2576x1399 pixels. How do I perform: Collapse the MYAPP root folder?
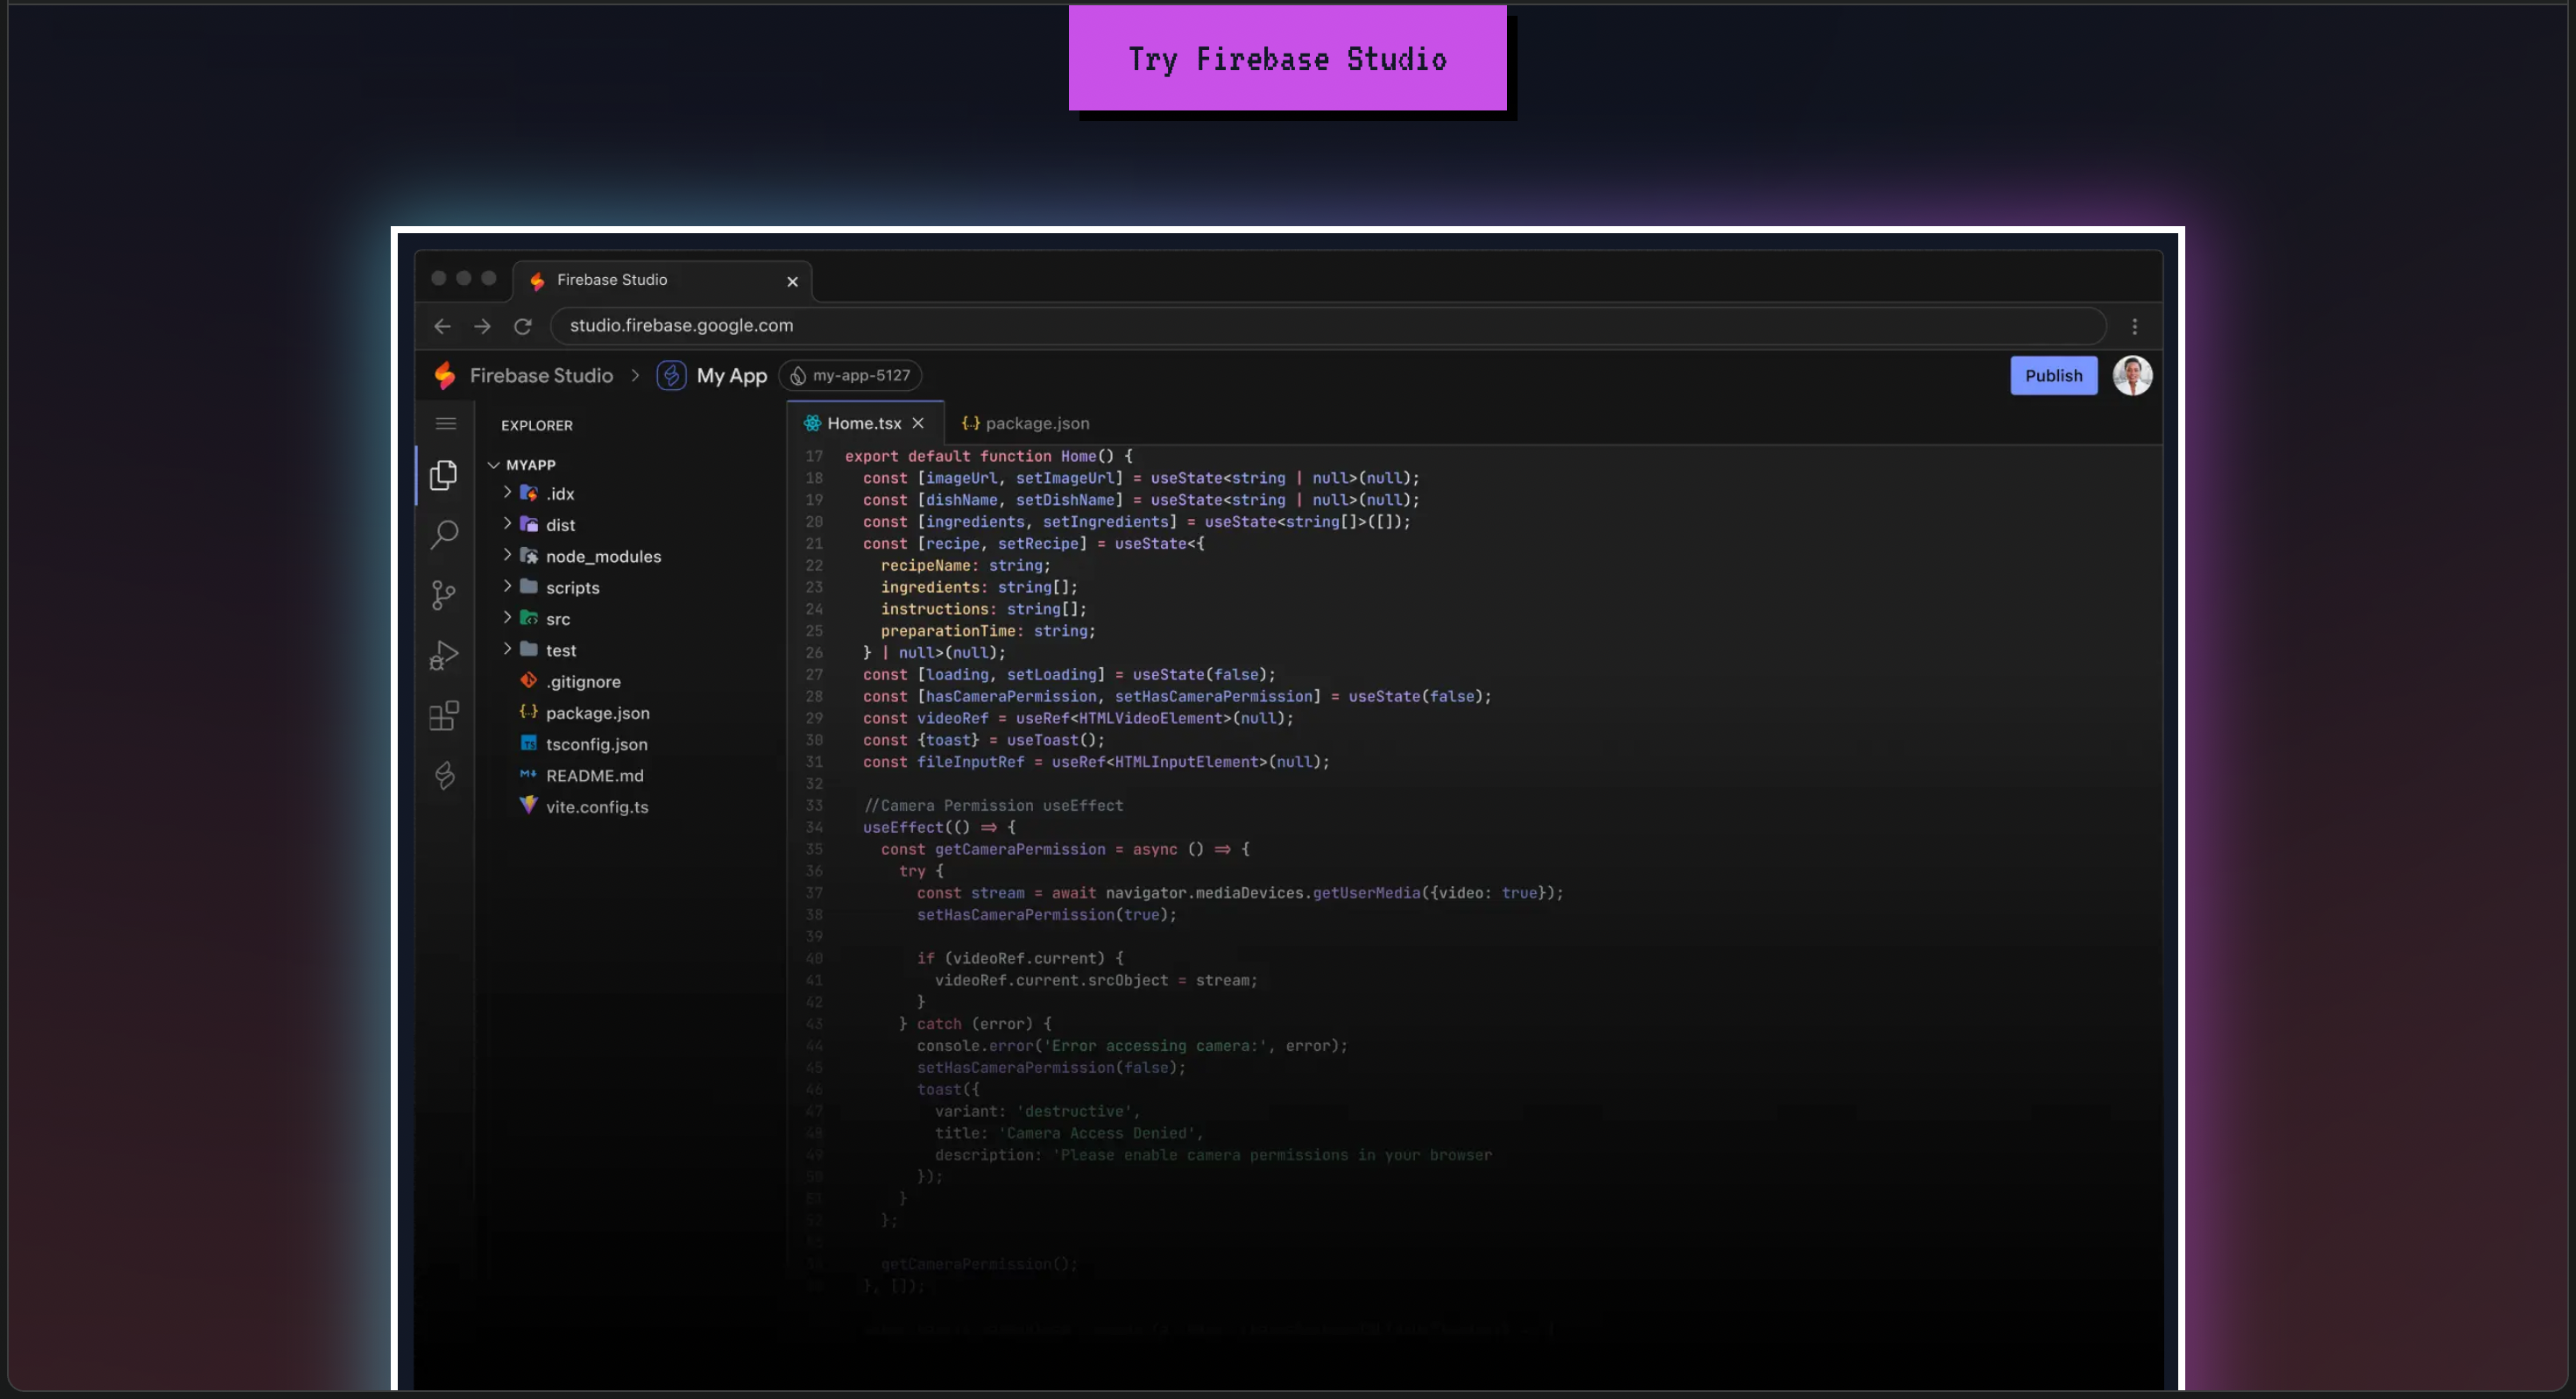[494, 465]
